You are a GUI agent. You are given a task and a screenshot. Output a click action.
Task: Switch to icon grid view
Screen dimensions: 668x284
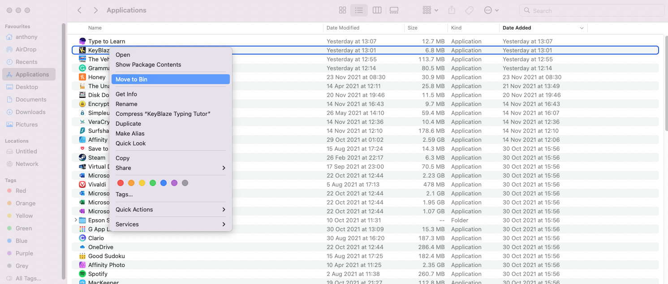[x=342, y=10]
